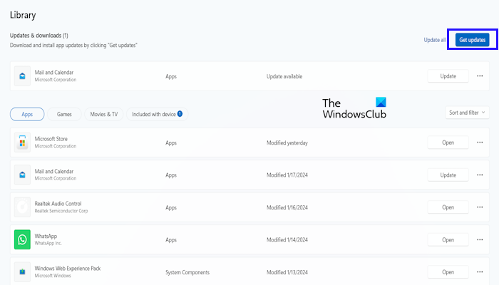Viewport: 499px width, 285px height.
Task: Open more options for Realtek Audio Control
Action: point(480,207)
